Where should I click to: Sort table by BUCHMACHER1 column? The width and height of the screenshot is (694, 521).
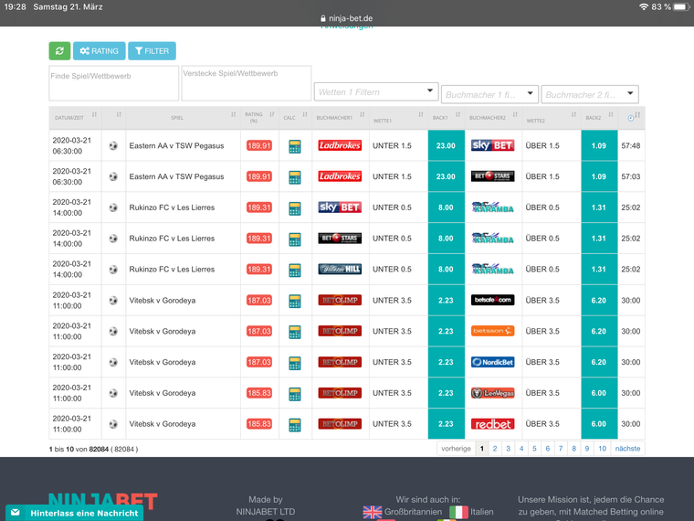pyautogui.click(x=341, y=118)
